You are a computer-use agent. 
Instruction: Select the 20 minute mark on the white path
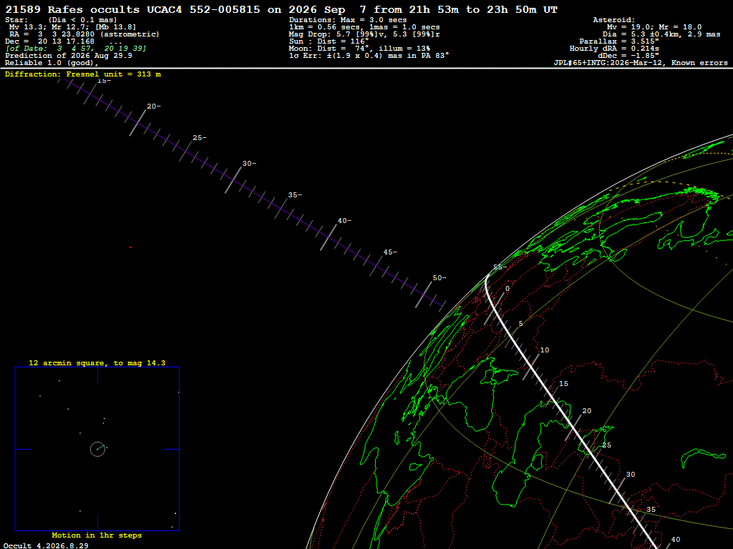[587, 411]
